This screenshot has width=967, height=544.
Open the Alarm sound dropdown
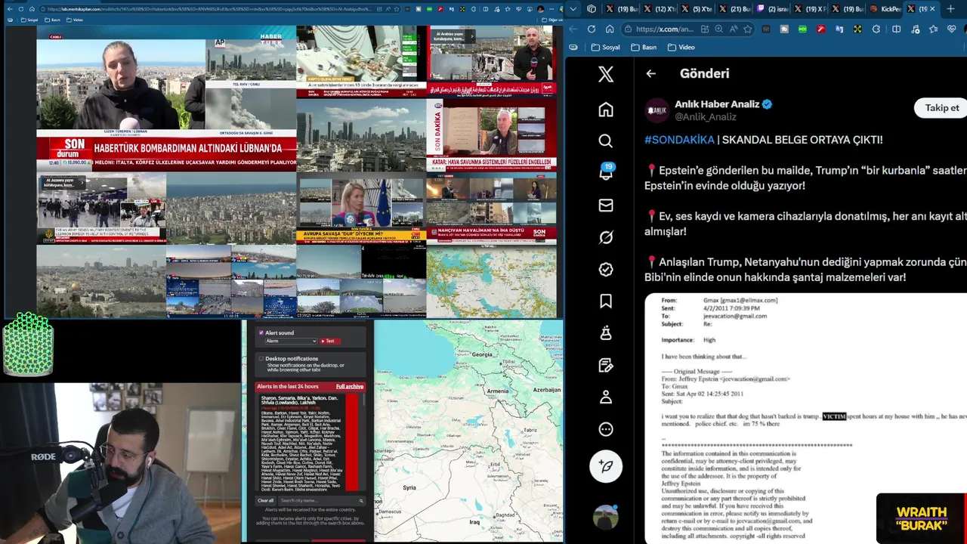[291, 341]
